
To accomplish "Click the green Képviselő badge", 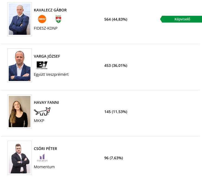I will pos(182,19).
